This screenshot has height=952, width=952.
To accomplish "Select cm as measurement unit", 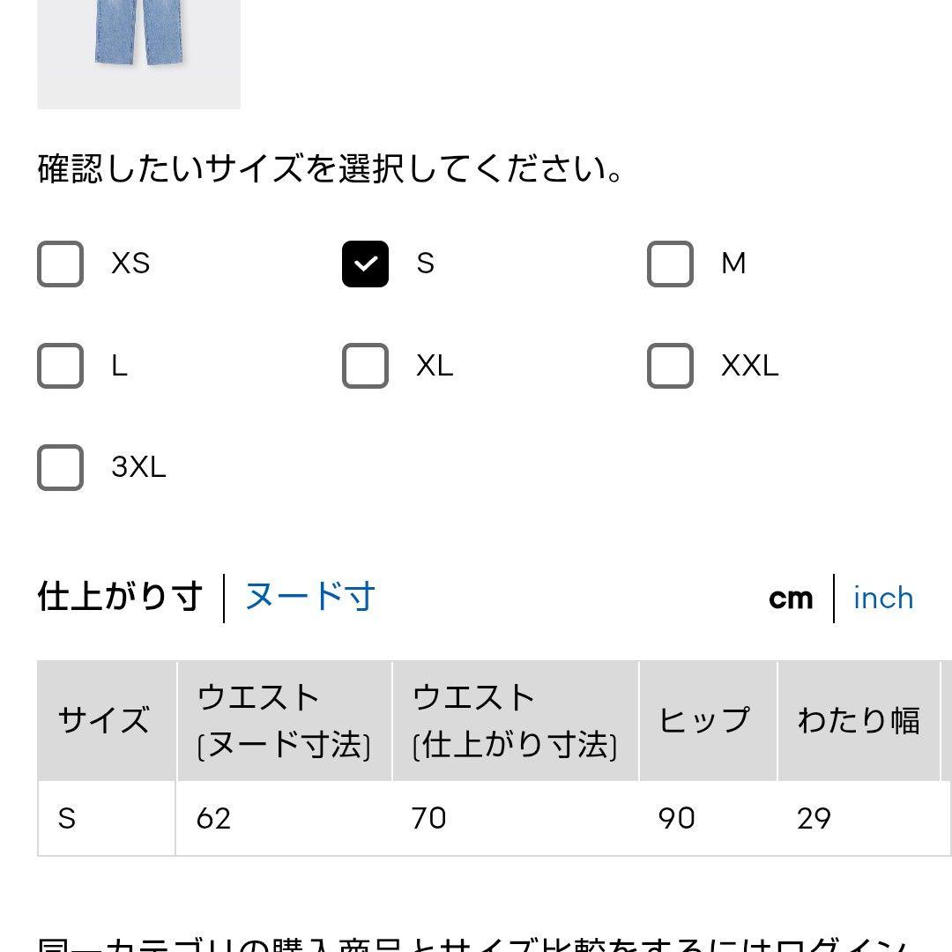I will tap(791, 599).
